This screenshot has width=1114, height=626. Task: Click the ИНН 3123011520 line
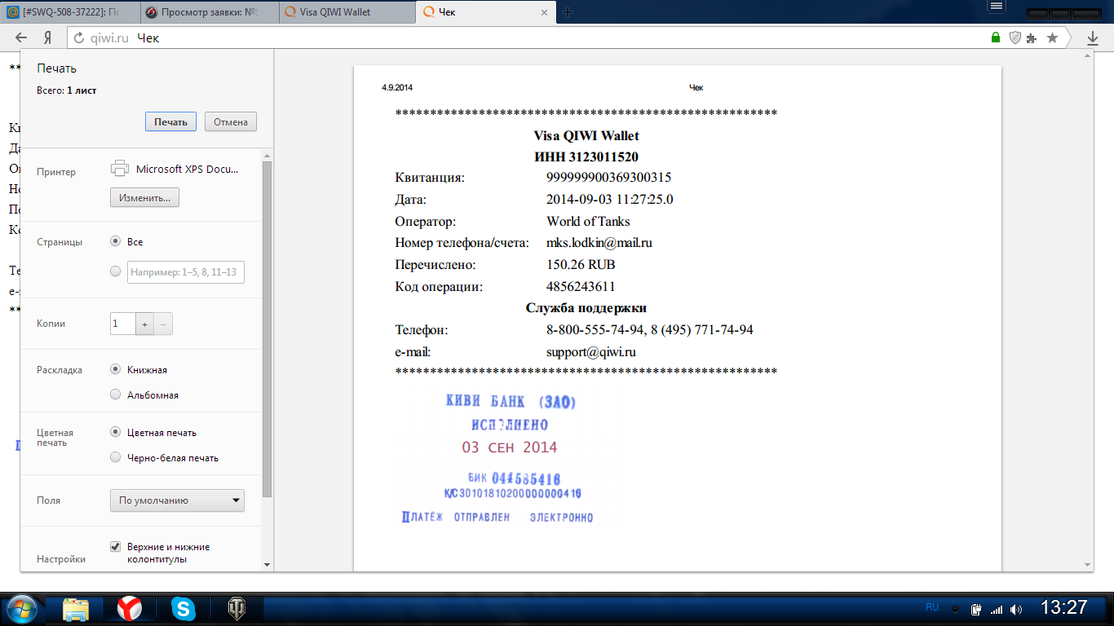coord(586,156)
